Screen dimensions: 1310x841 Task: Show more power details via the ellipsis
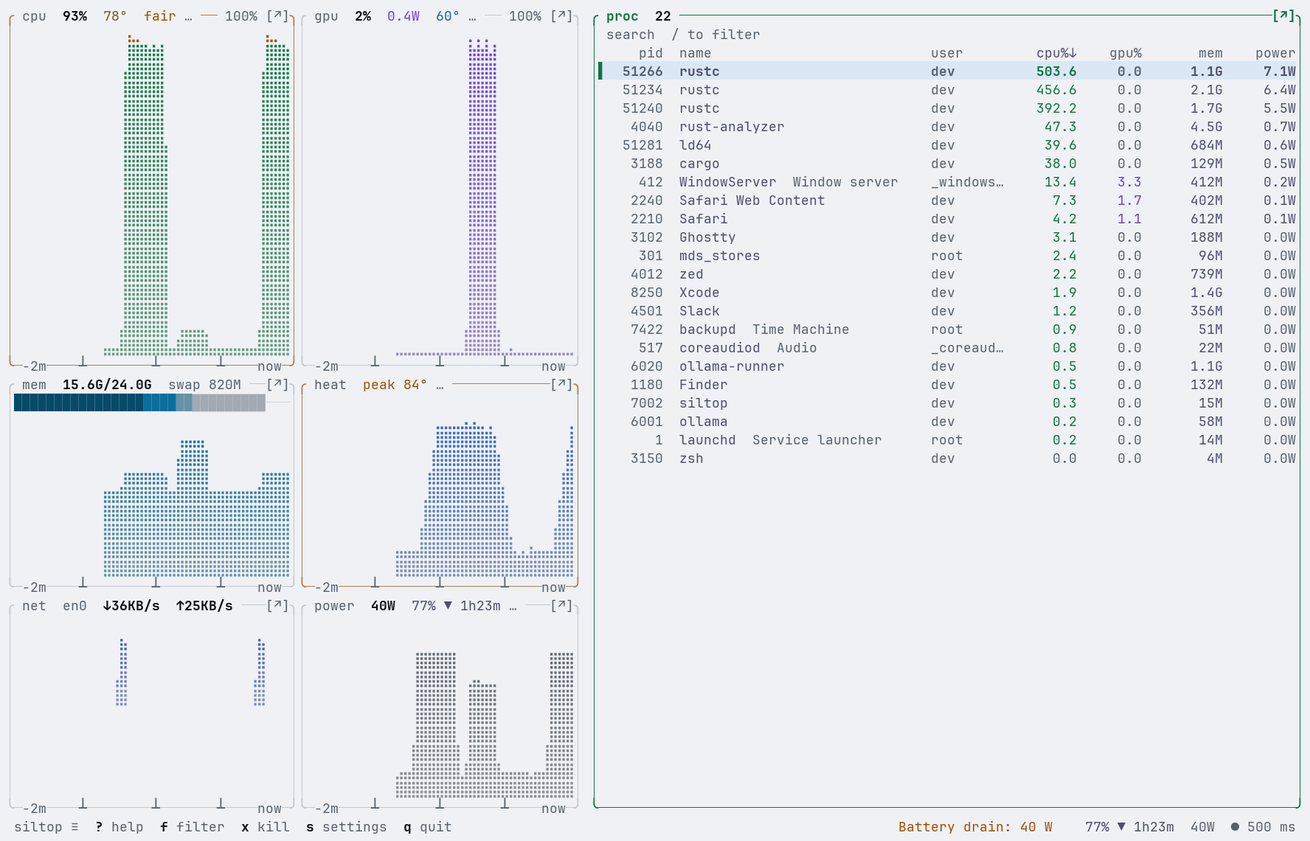513,606
